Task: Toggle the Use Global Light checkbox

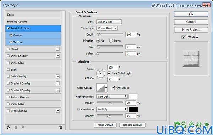Action: (109, 73)
